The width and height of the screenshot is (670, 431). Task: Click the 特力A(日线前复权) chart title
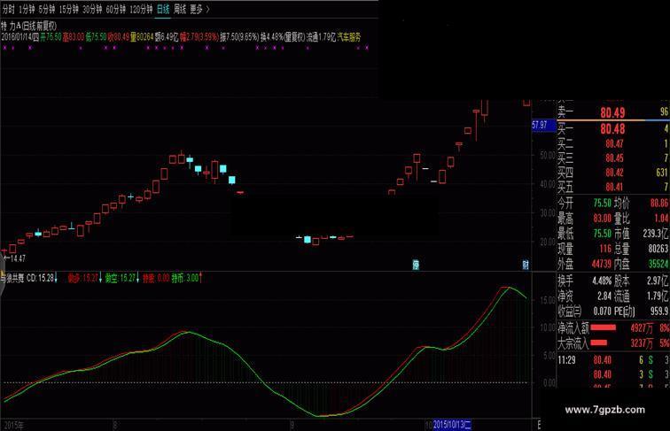pos(29,26)
